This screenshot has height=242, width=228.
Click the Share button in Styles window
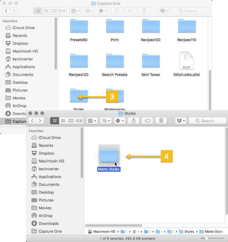tap(133, 121)
